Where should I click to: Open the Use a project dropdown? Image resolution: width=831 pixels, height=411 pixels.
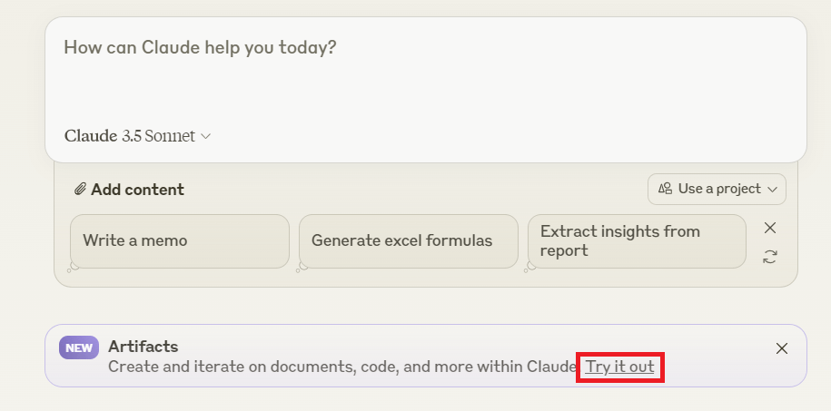tap(717, 189)
